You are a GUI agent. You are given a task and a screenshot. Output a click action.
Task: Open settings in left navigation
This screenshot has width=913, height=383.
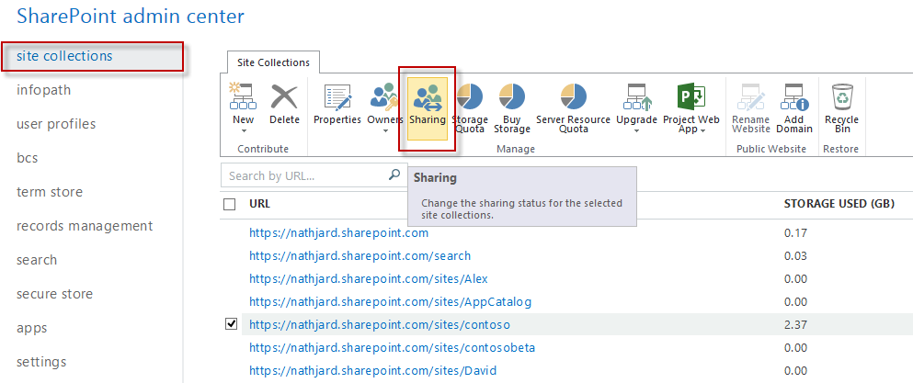41,362
